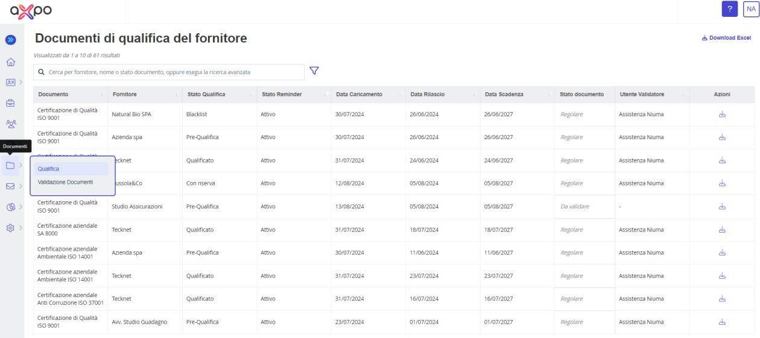Image resolution: width=760 pixels, height=338 pixels.
Task: Click the sidebar expand double-arrow button
Action: (x=10, y=40)
